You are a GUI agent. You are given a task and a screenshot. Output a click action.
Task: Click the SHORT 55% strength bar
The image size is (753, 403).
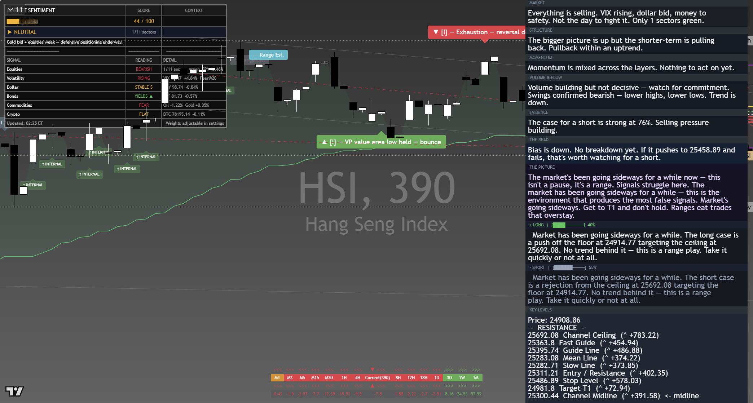tap(570, 267)
